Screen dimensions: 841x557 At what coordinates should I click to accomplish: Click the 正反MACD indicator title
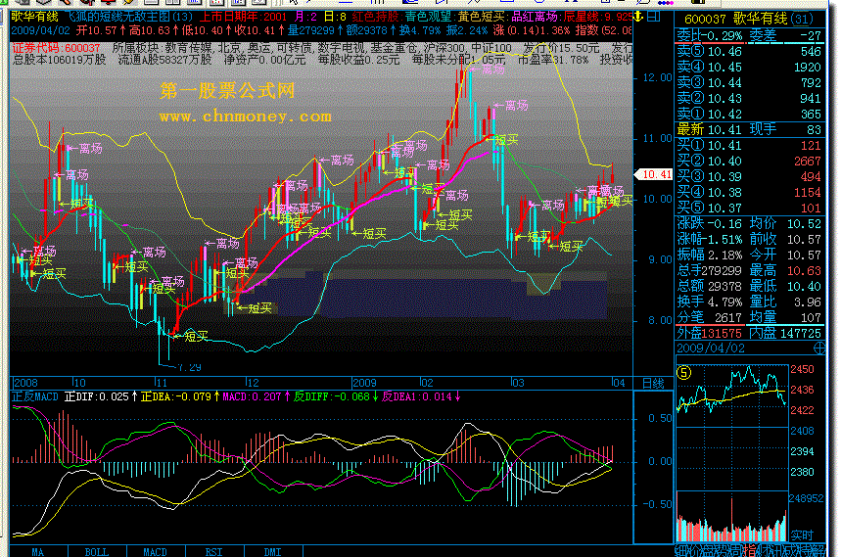tap(35, 396)
